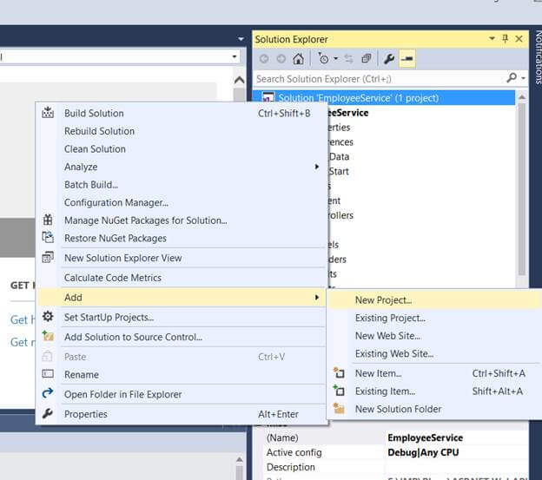Click the Collapse All icon in Solution Explorer
Image resolution: width=542 pixels, height=480 pixels.
pyautogui.click(x=366, y=59)
